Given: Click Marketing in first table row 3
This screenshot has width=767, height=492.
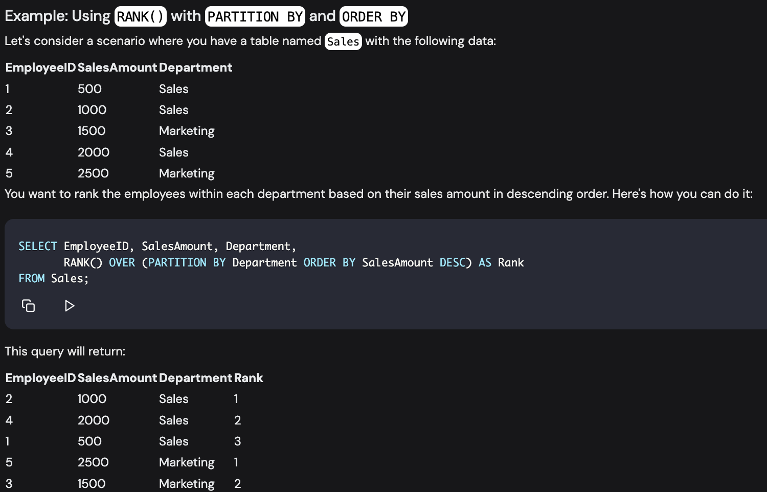Looking at the screenshot, I should click(187, 131).
